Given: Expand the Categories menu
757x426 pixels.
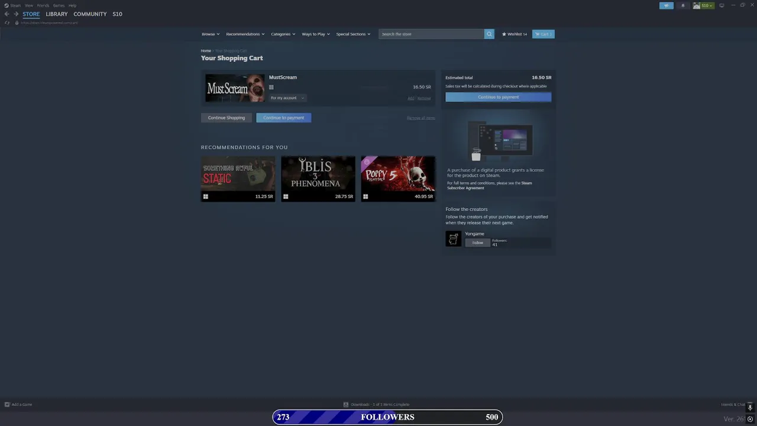Looking at the screenshot, I should [283, 34].
